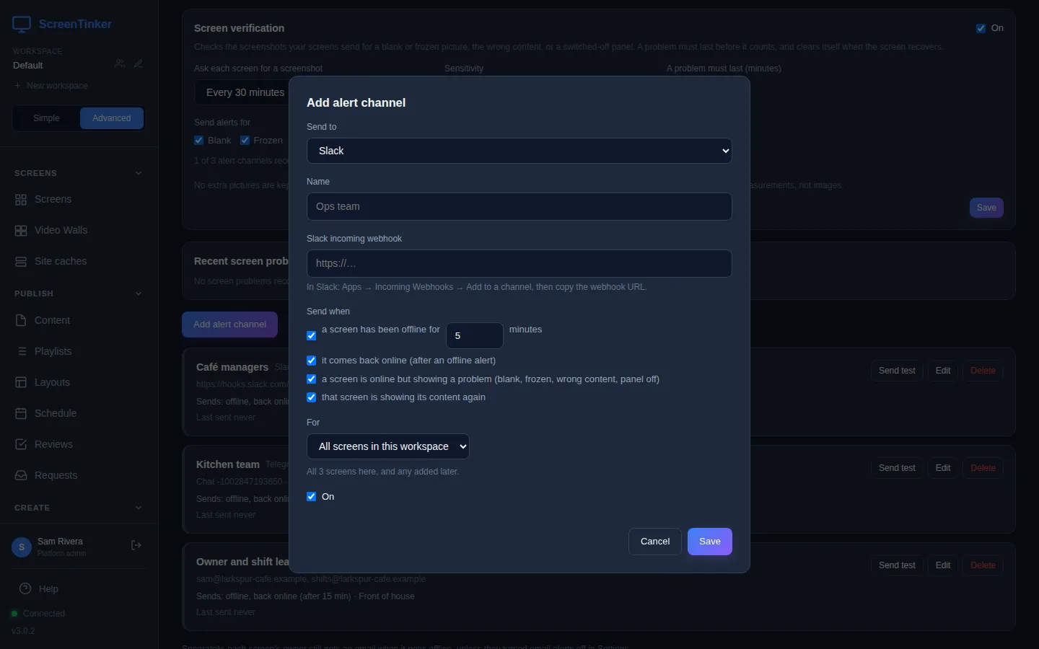Open Site caches in the sidebar
The height and width of the screenshot is (649, 1039).
(x=79, y=262)
